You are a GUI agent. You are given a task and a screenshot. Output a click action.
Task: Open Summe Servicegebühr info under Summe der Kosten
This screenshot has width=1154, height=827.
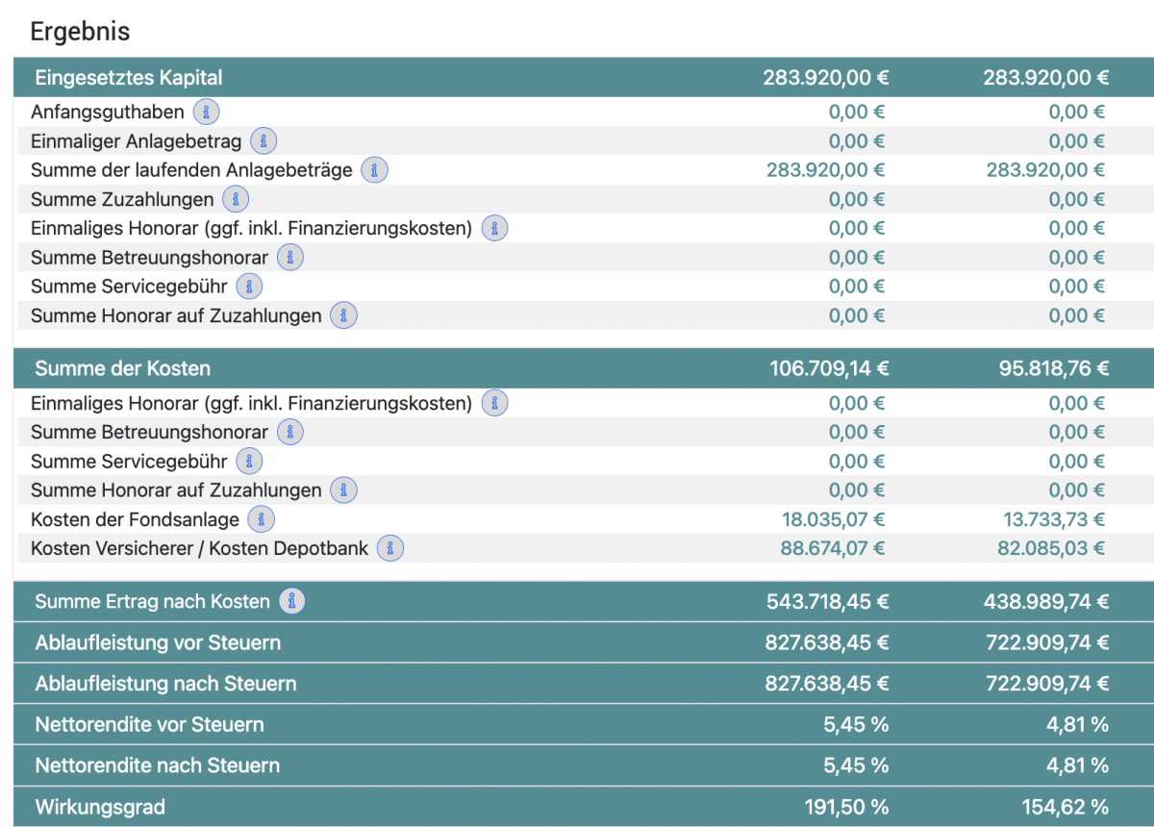pos(249,462)
